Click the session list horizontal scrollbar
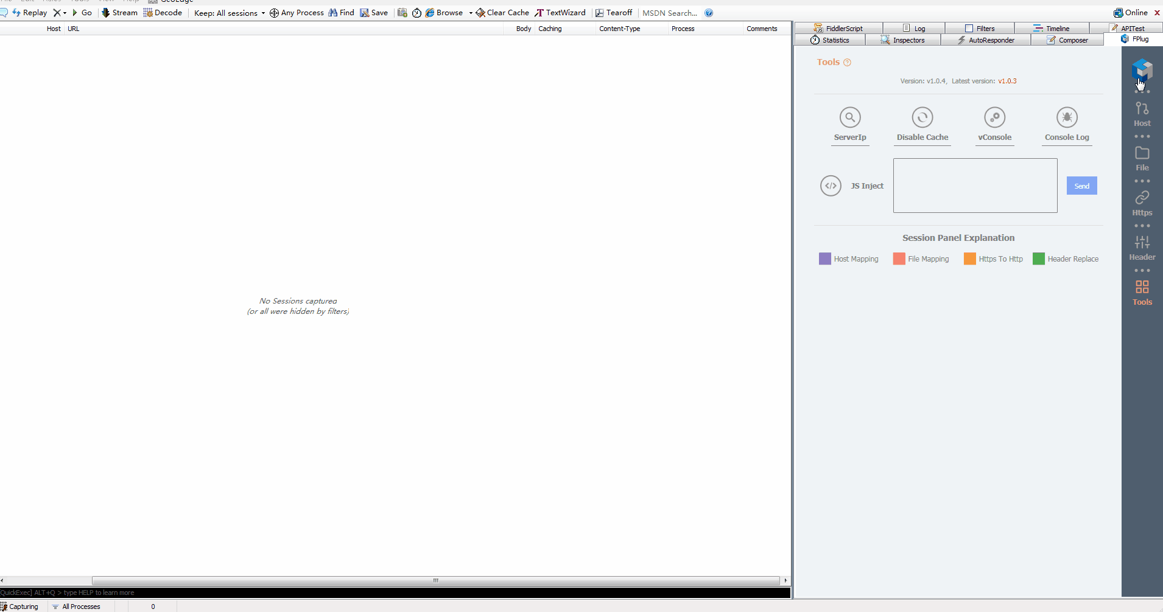This screenshot has height=612, width=1163. pos(435,580)
